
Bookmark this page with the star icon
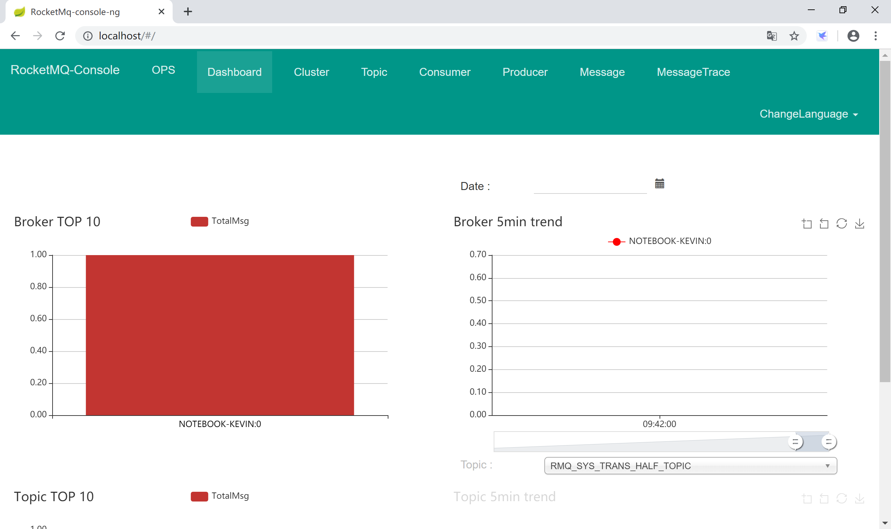[794, 35]
